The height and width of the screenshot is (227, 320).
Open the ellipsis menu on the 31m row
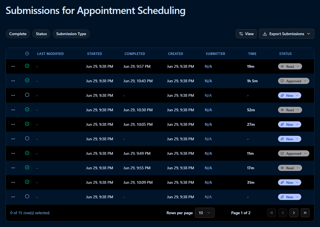point(13,182)
